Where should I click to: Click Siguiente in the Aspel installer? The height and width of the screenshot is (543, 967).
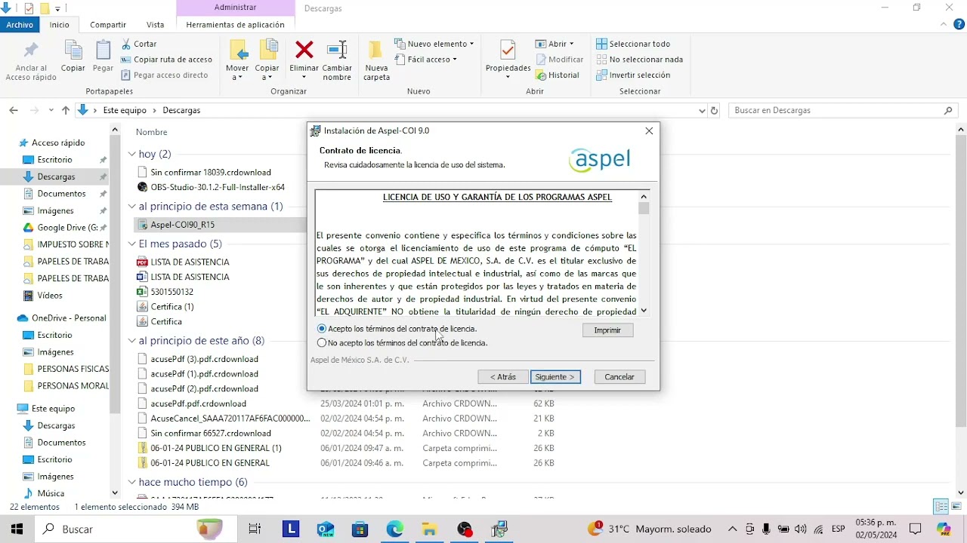[x=555, y=376]
